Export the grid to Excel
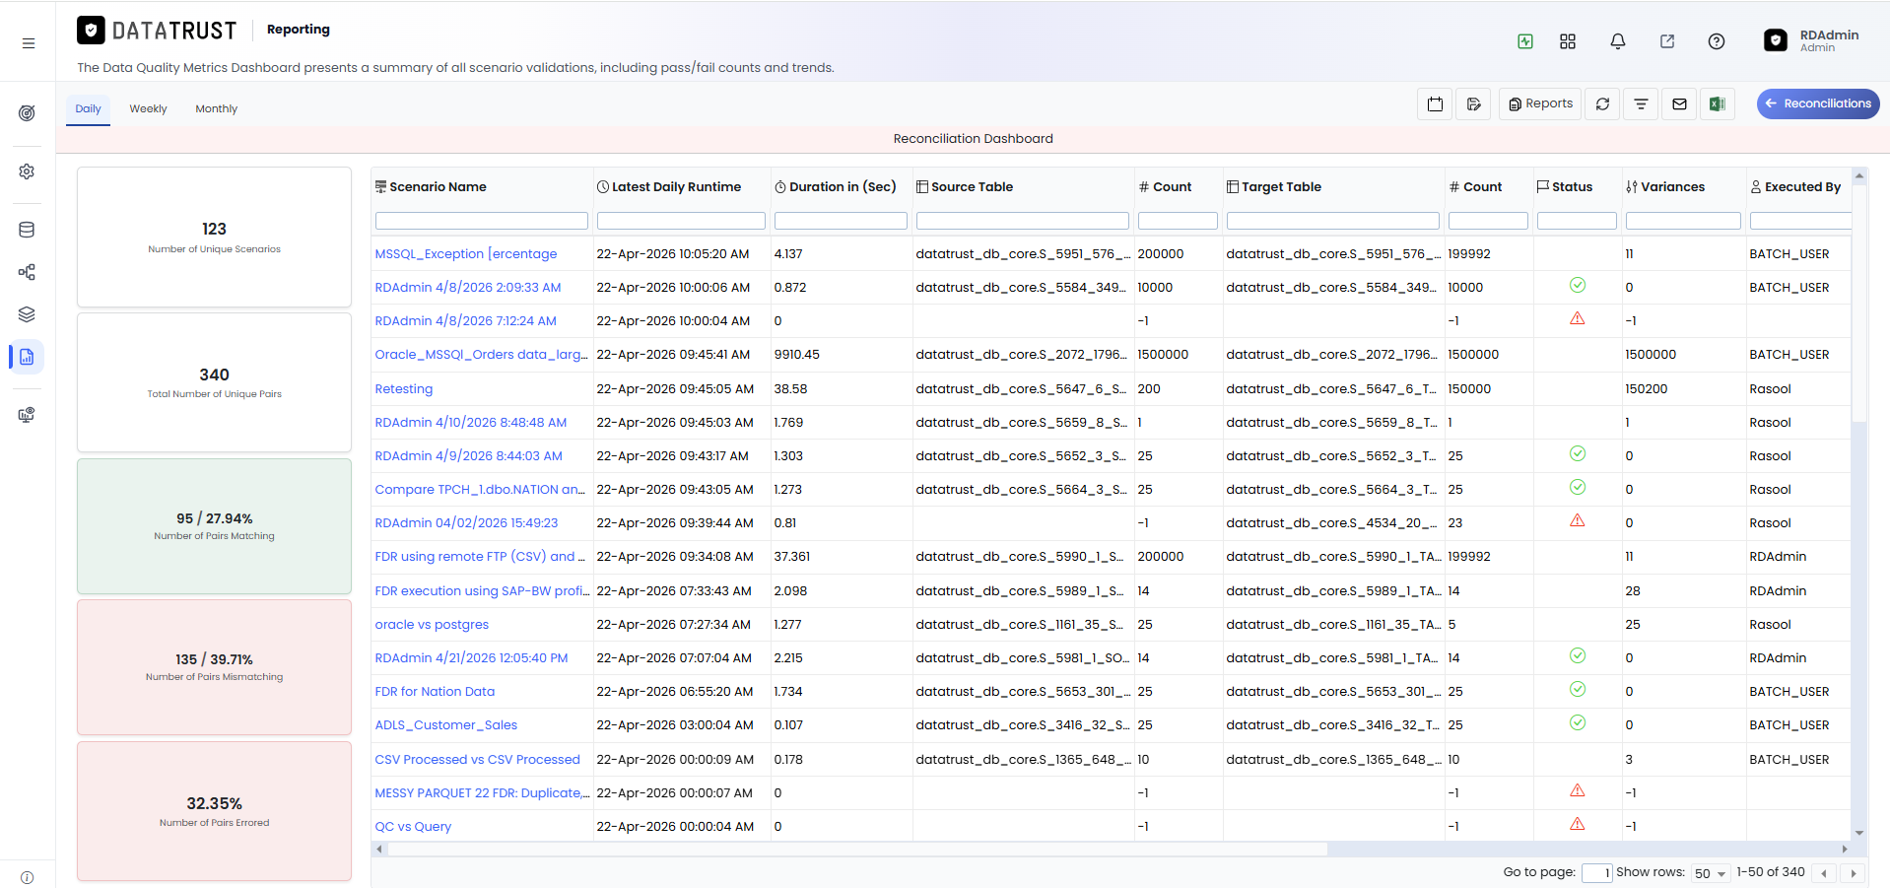1890x888 pixels. click(1718, 103)
